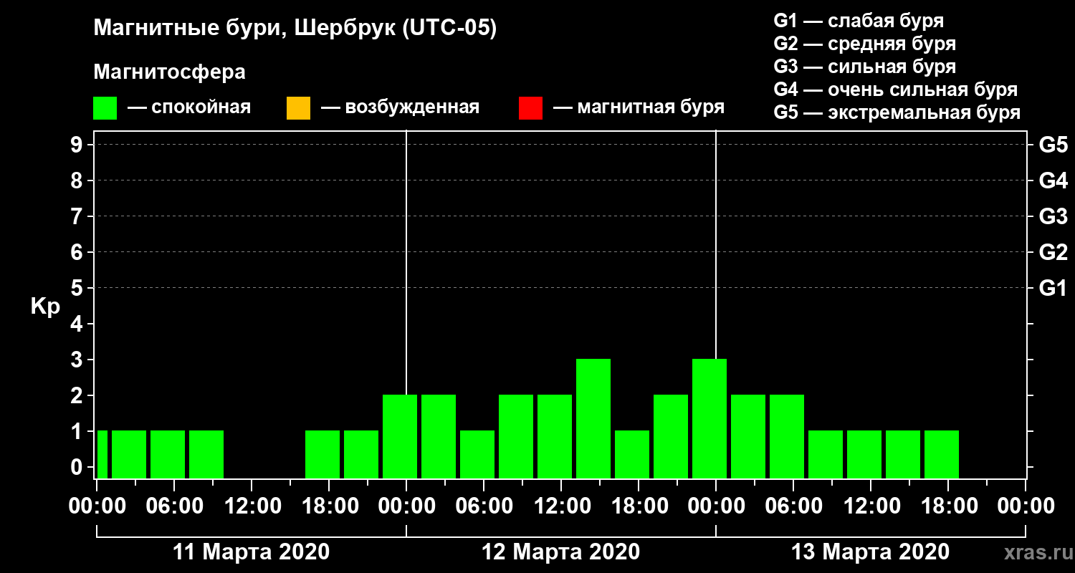Click the '13 Марта 2020' date label

[871, 552]
